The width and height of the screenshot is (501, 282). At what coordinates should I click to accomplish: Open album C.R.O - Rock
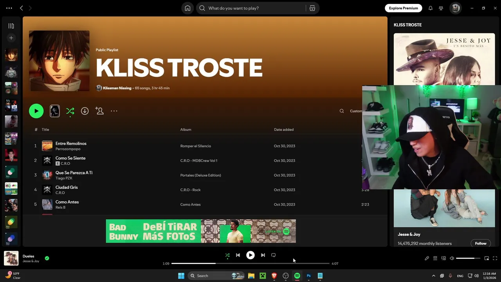click(x=190, y=190)
